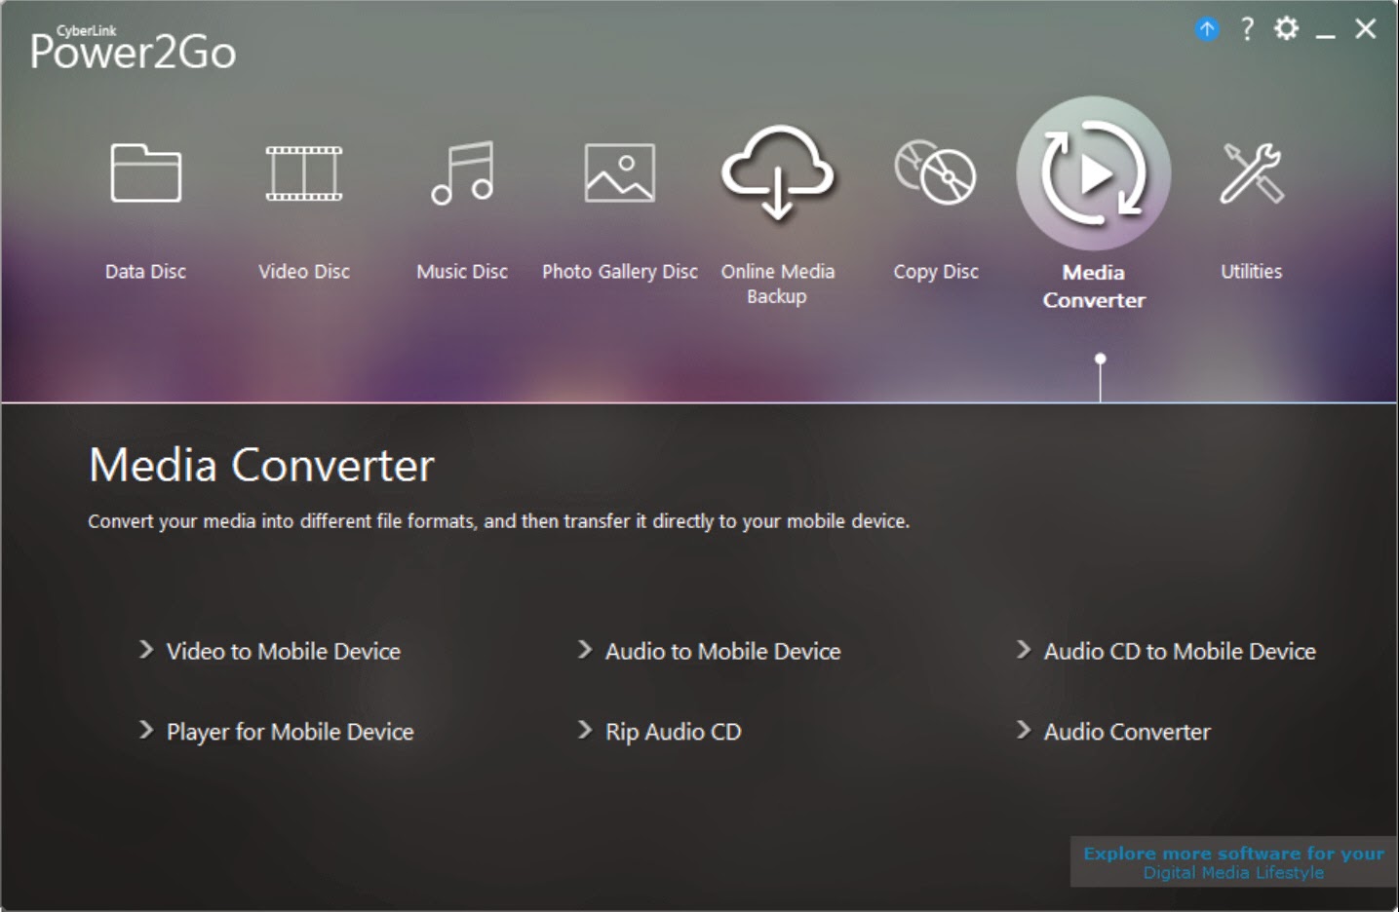Click the Media Converter heading
Image resolution: width=1399 pixels, height=912 pixels.
(x=261, y=465)
